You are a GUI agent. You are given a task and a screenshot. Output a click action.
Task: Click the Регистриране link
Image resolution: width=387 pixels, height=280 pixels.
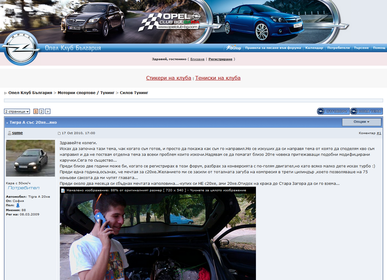coord(220,59)
